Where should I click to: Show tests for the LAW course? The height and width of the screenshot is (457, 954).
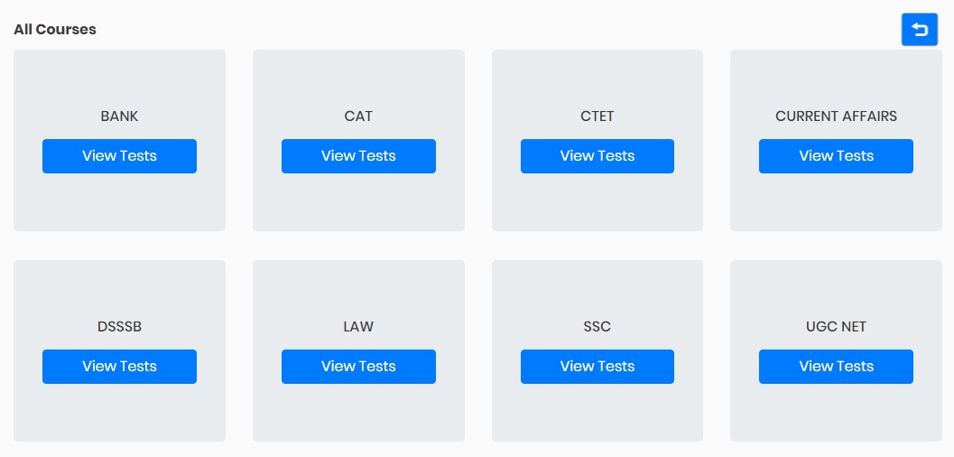point(358,367)
